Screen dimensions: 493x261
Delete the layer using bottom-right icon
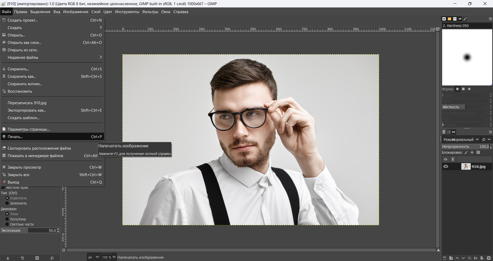click(x=489, y=258)
